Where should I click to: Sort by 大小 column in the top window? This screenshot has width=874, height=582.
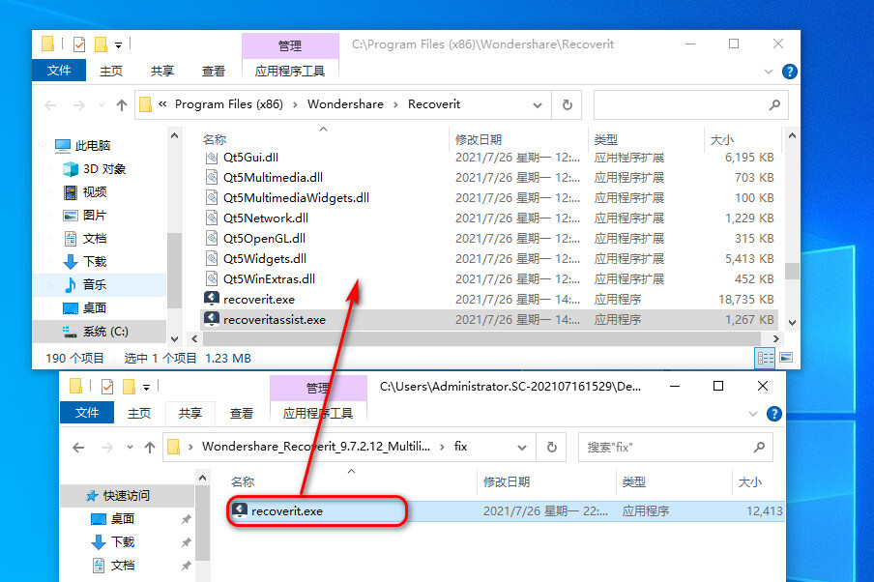pos(721,139)
